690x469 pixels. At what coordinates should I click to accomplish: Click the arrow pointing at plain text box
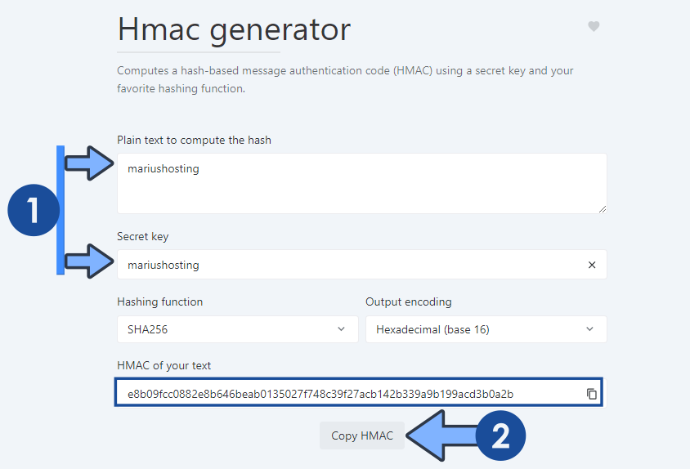(x=89, y=165)
